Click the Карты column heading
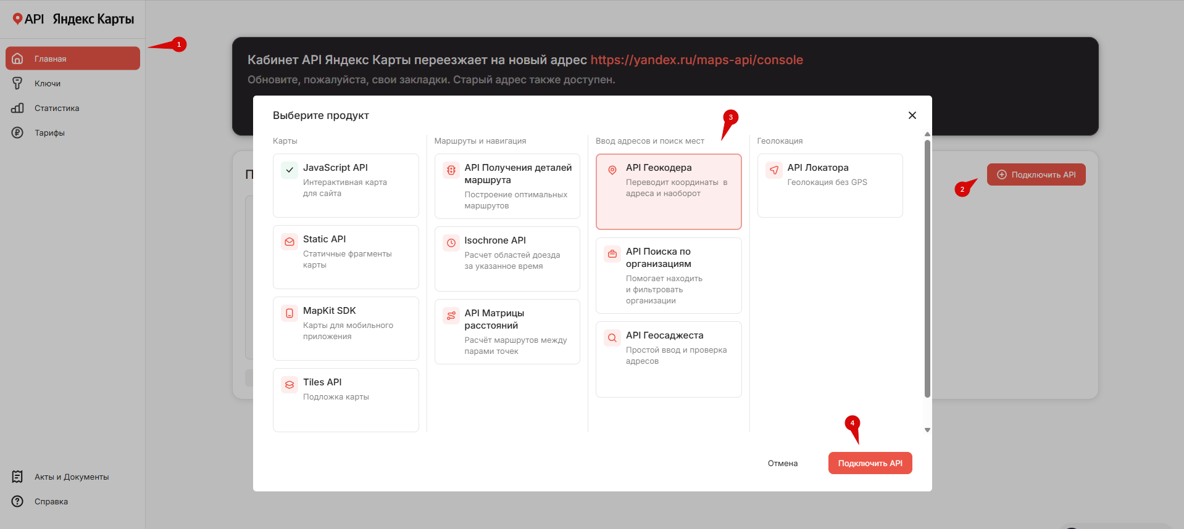Image resolution: width=1184 pixels, height=529 pixels. click(285, 141)
